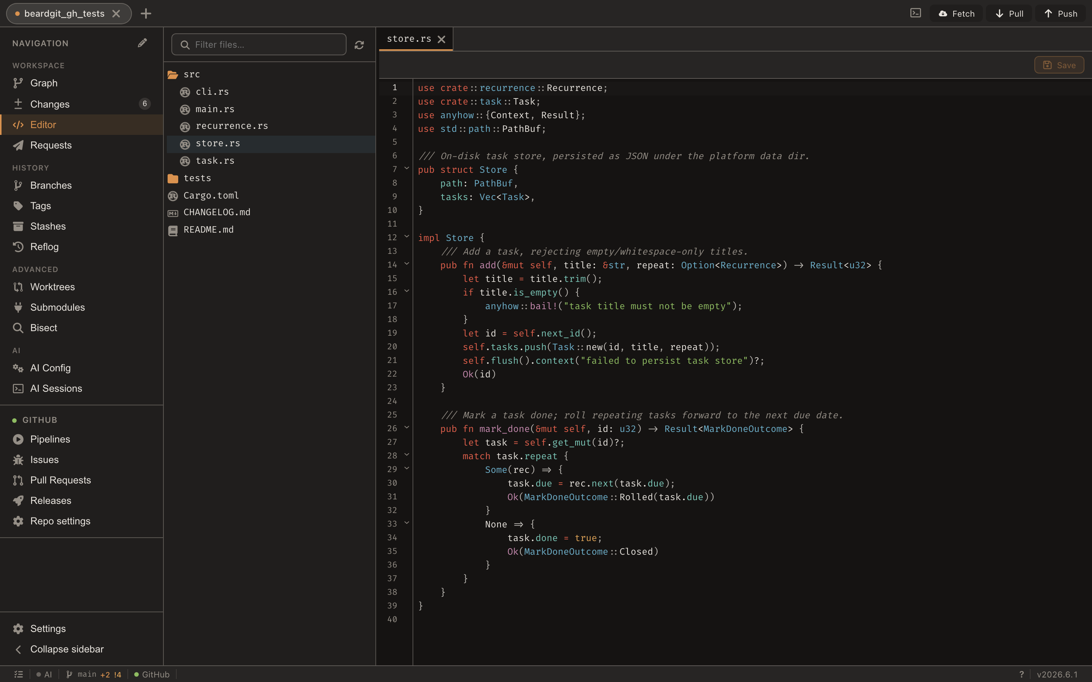Click the Submodules plug icon
The height and width of the screenshot is (682, 1092).
pos(18,307)
